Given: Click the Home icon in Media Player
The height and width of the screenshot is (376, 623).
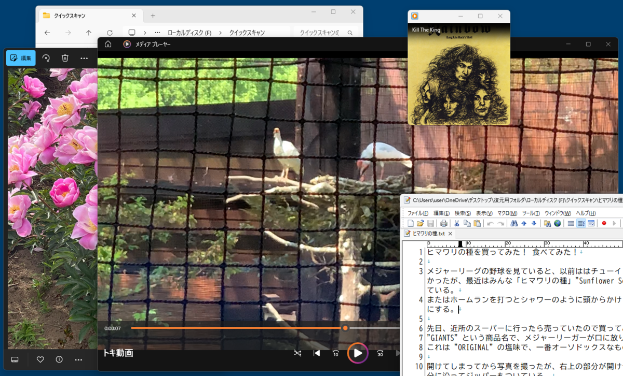Looking at the screenshot, I should [108, 44].
